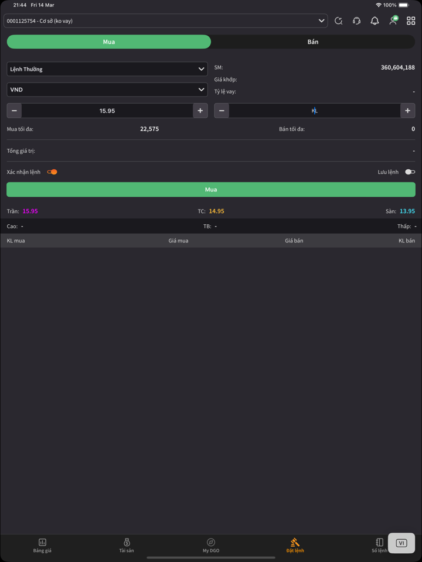Image resolution: width=422 pixels, height=562 pixels.
Task: Tap the refresh icon in header
Action: click(339, 21)
